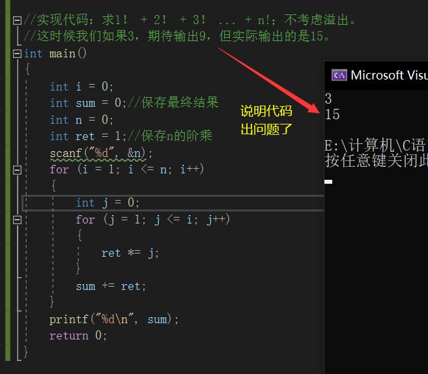Click the inner 'for (j = 1; j <= i; j++)' line

pos(153,220)
